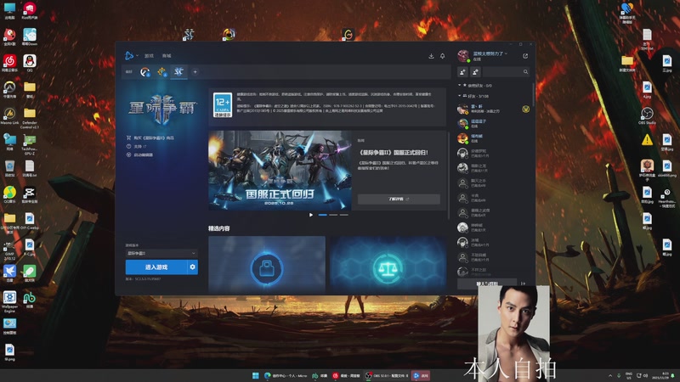Select the StarCraft II game tab
Viewport: 680px width, 382px height.
coord(178,72)
